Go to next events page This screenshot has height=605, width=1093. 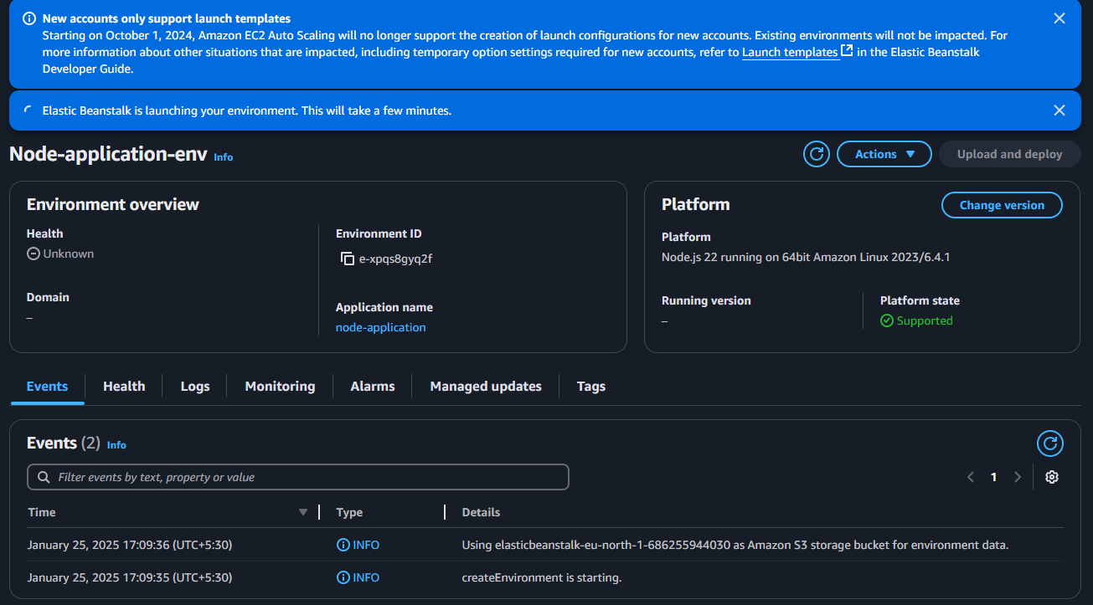coord(1018,477)
